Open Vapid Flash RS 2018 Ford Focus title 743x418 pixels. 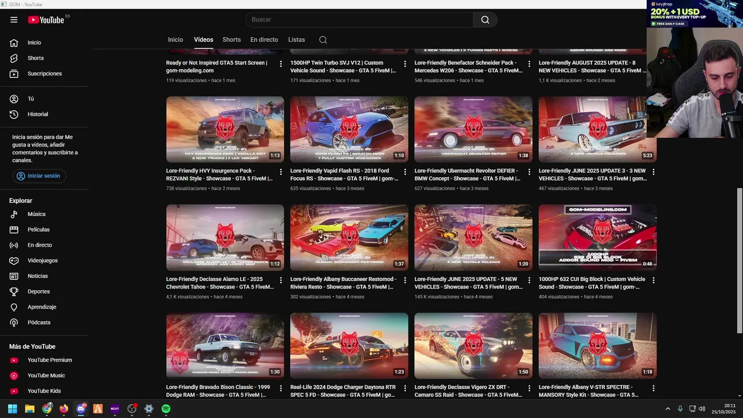(x=344, y=175)
